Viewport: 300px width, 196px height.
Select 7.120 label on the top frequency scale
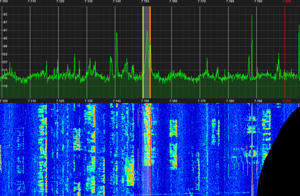(x=60, y=2)
